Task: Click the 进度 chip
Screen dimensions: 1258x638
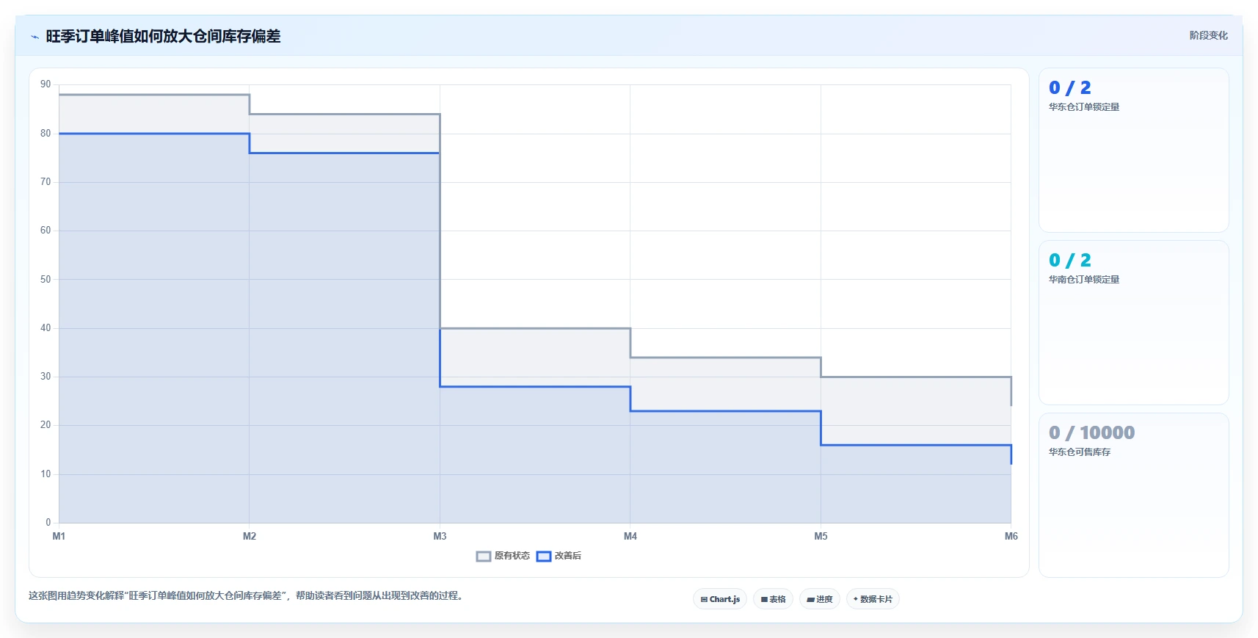Action: 819,599
